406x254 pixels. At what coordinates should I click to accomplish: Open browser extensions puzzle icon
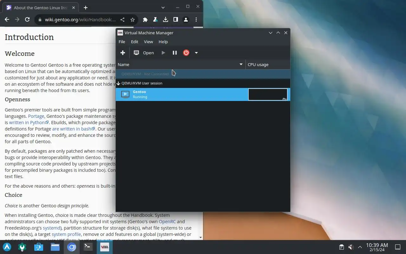tap(145, 20)
